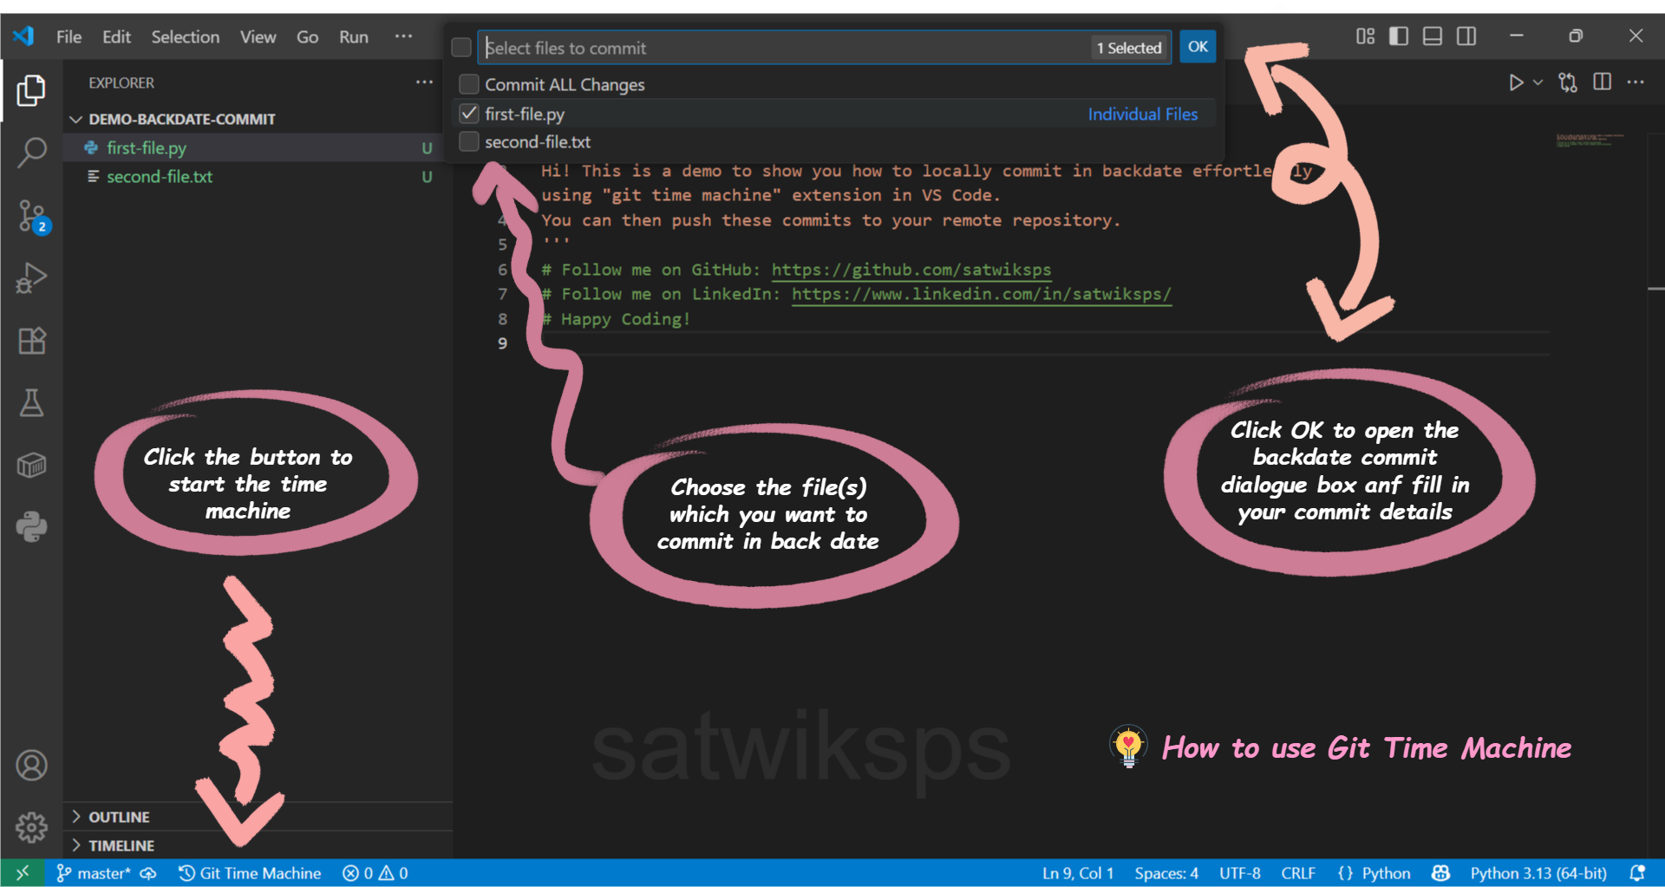Screen dimensions: 1665x887
Task: Click the editor minimap preview
Action: [1589, 140]
